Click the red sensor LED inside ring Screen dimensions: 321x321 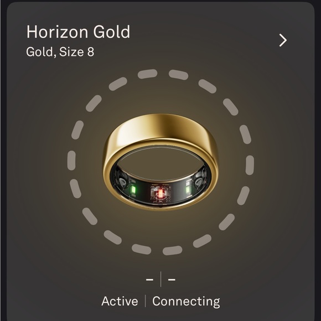(161, 194)
